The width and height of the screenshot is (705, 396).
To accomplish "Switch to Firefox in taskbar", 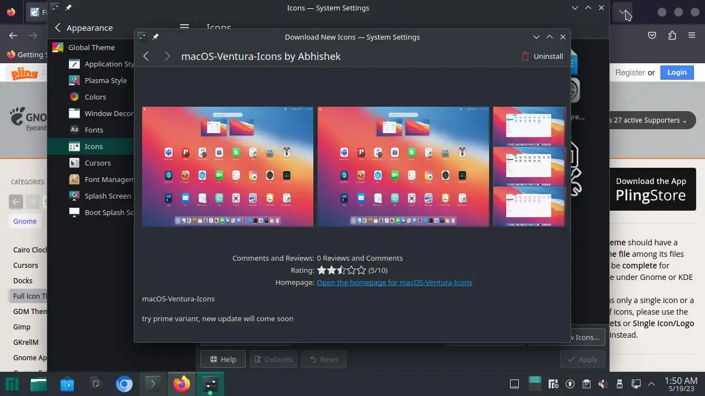I will point(182,383).
